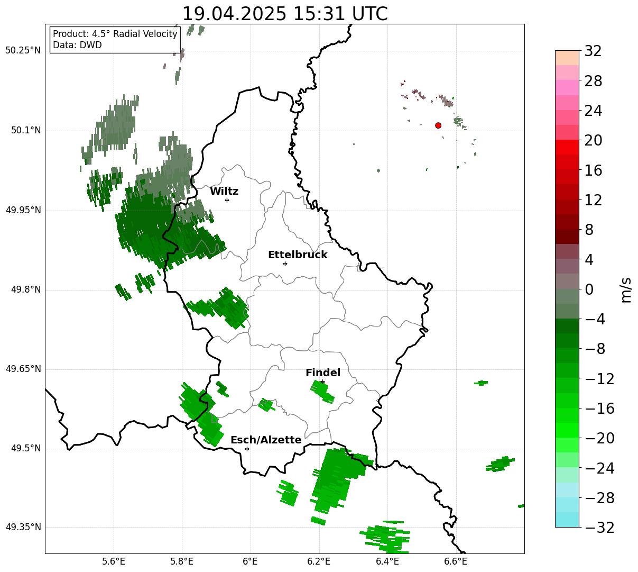Click the Data: DWD text
The width and height of the screenshot is (638, 572).
click(77, 45)
